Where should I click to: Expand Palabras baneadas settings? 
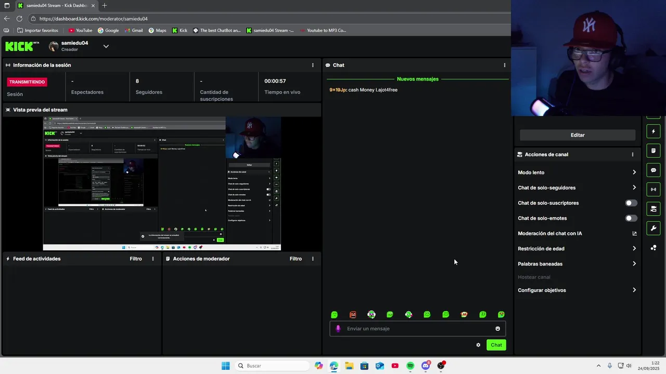(577, 264)
